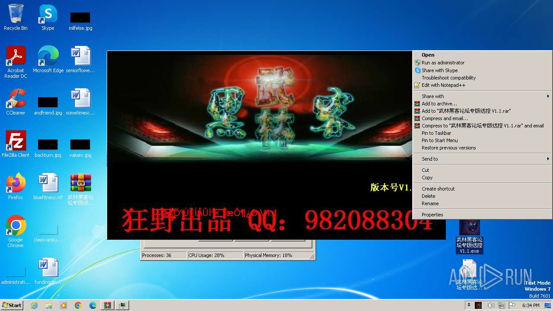Choose Pin to Start Menu in the context menu
This screenshot has width=553, height=311.
coord(482,140)
